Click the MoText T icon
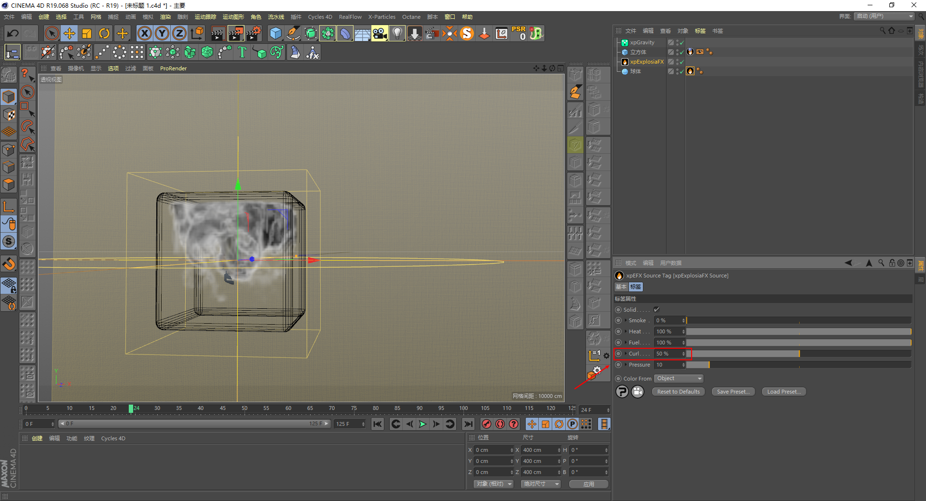 (242, 52)
